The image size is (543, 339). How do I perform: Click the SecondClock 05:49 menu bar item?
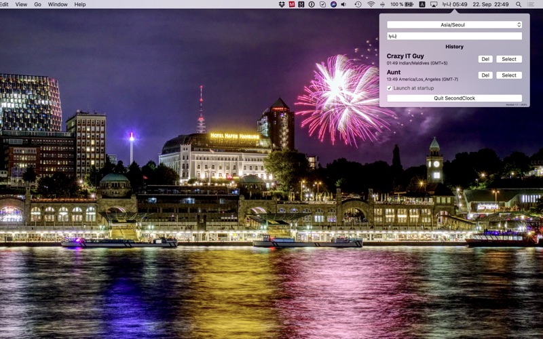[455, 4]
